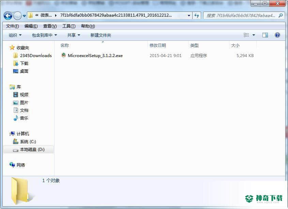Open the 2345Downloads favorite

click(36, 56)
